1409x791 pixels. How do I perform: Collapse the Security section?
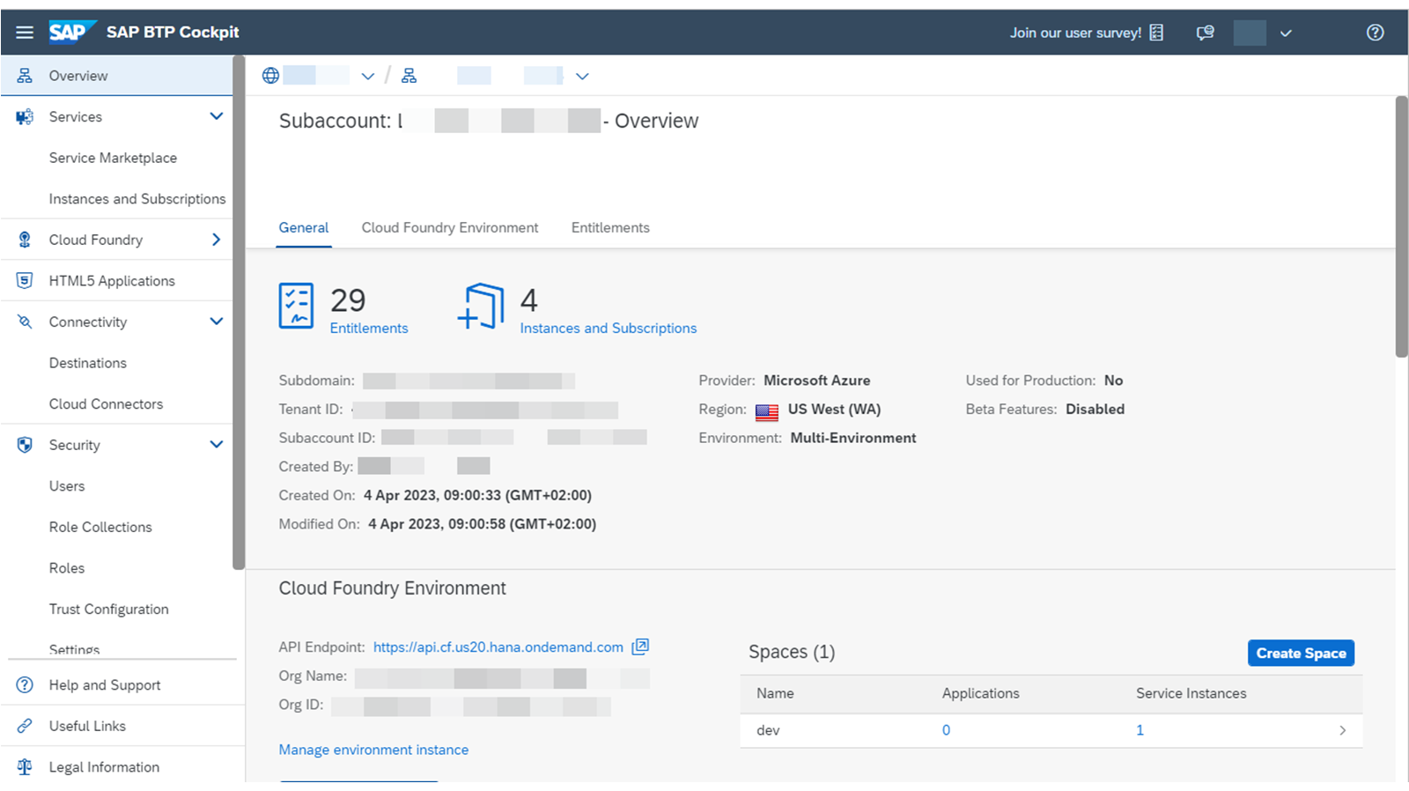(x=217, y=444)
